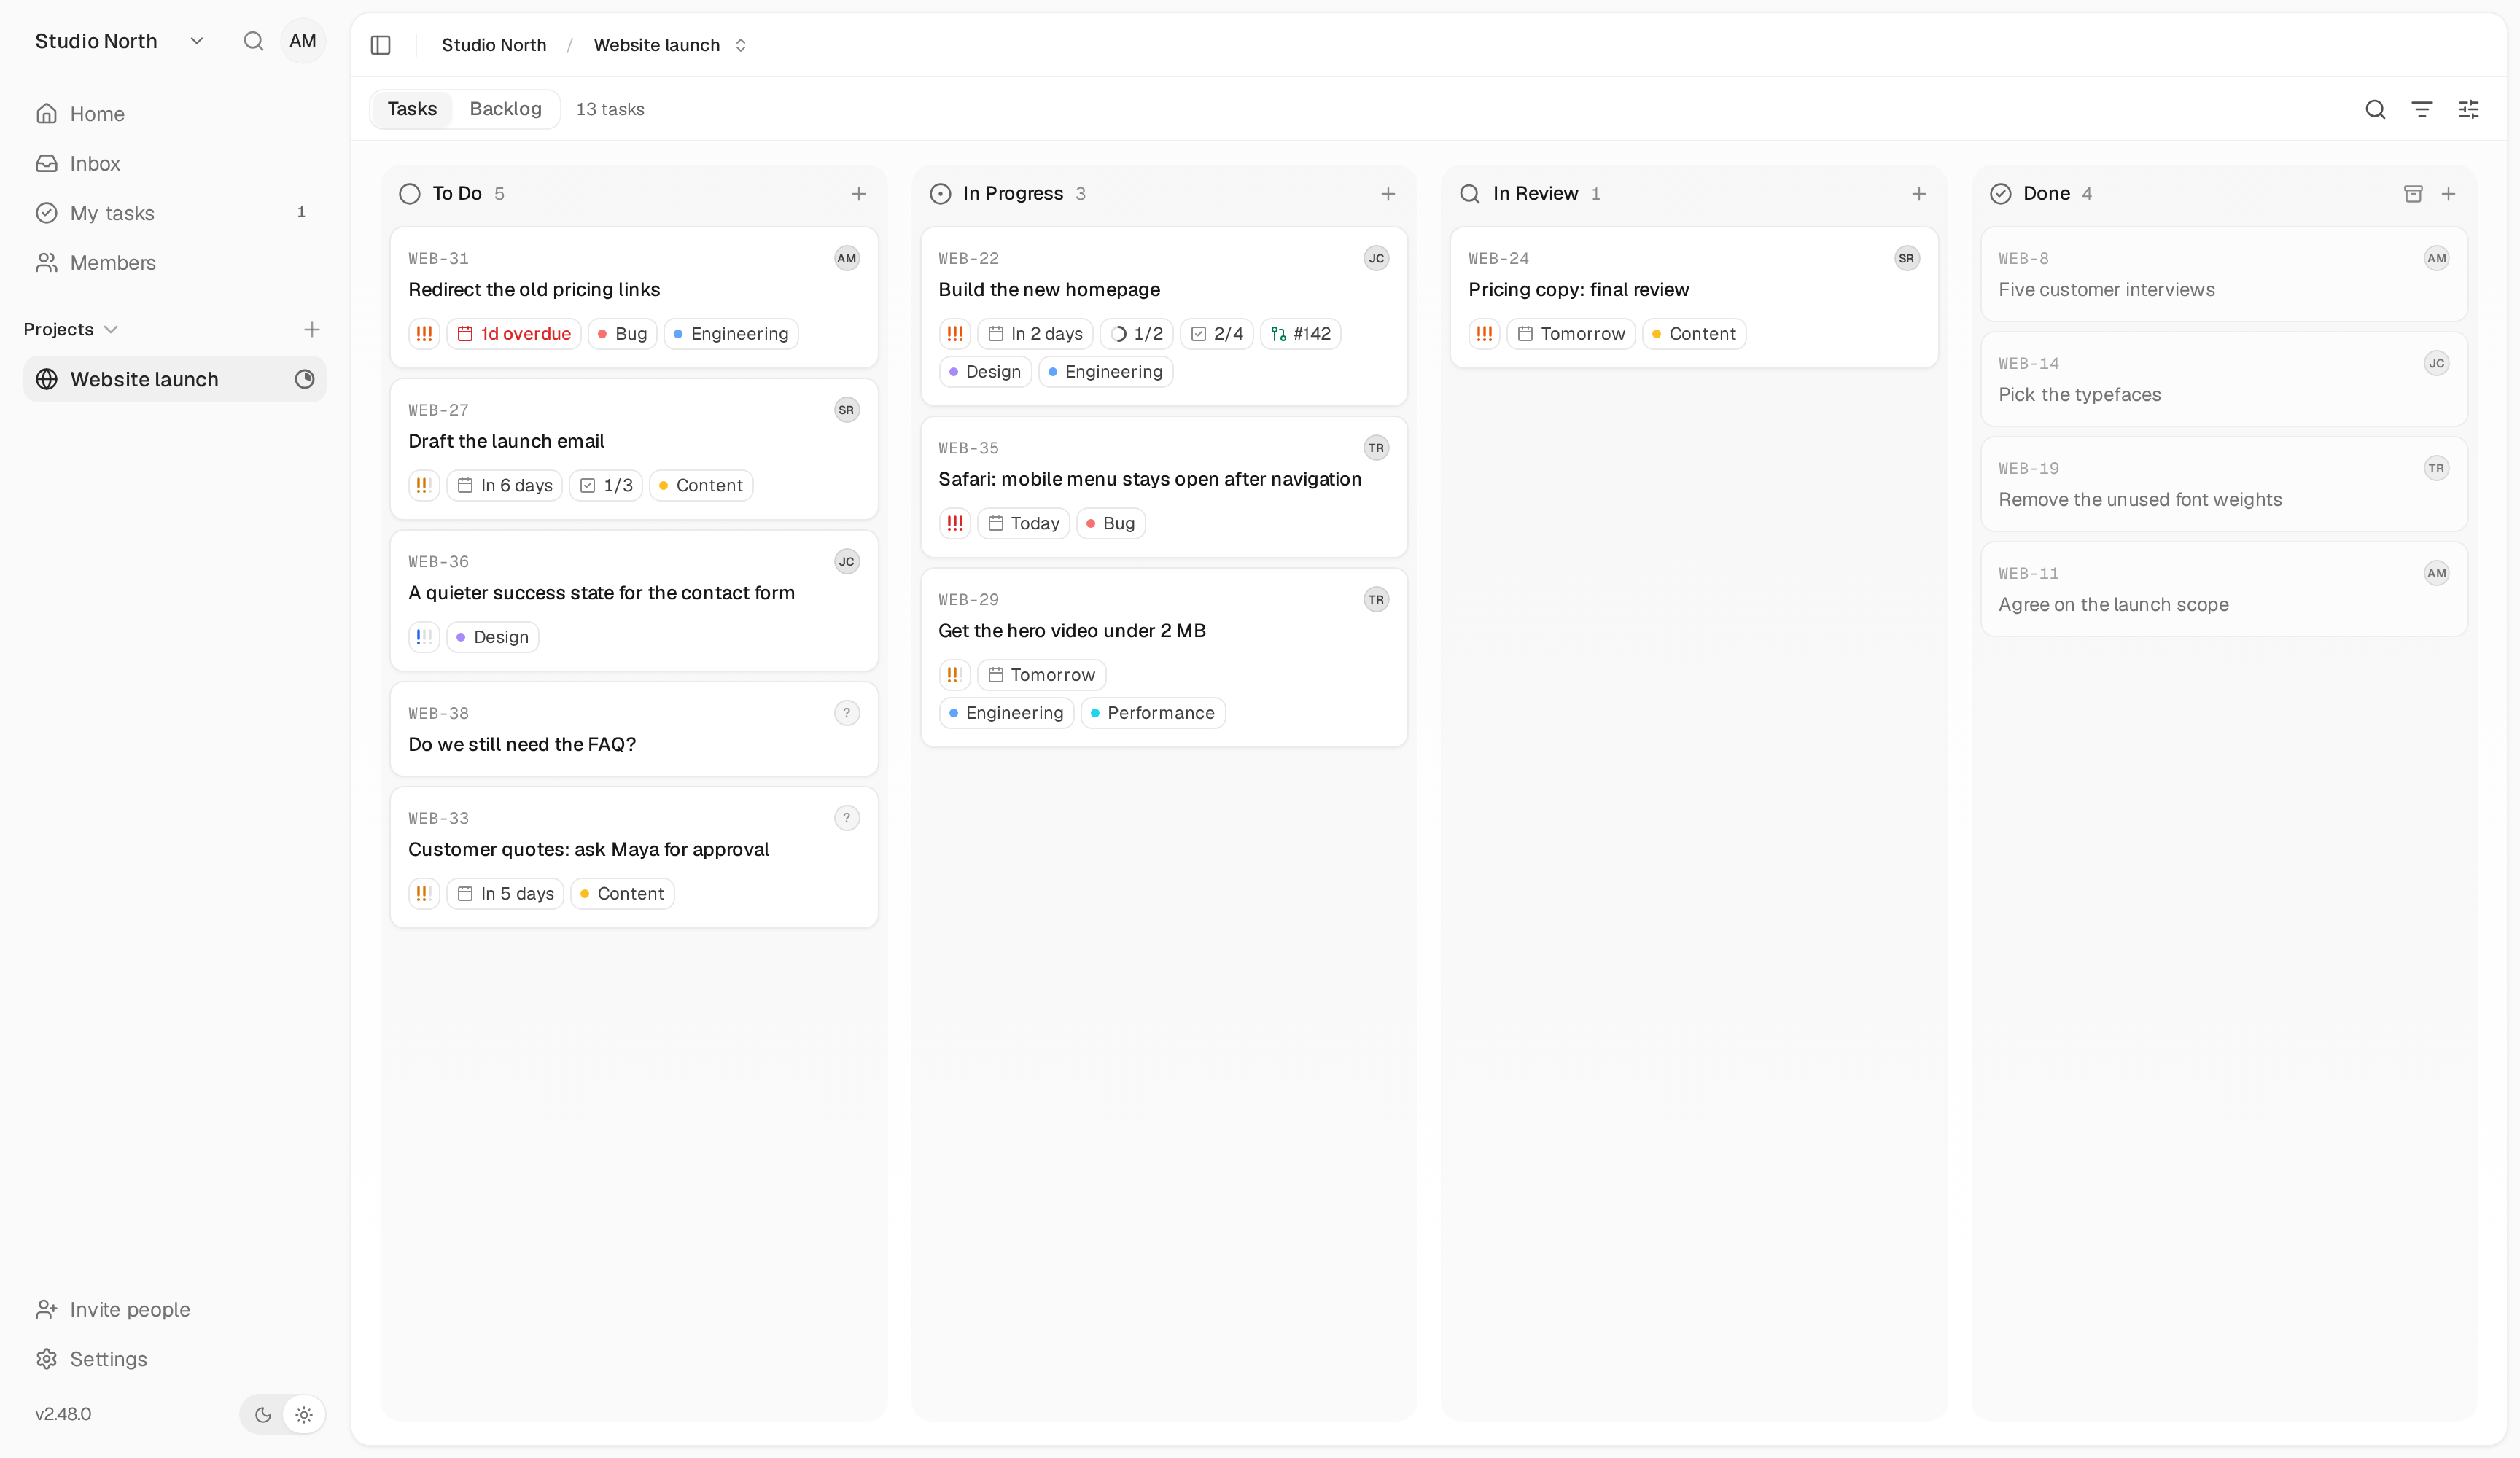This screenshot has width=2520, height=1458.
Task: Open pull request #142 badge
Action: tap(1300, 334)
